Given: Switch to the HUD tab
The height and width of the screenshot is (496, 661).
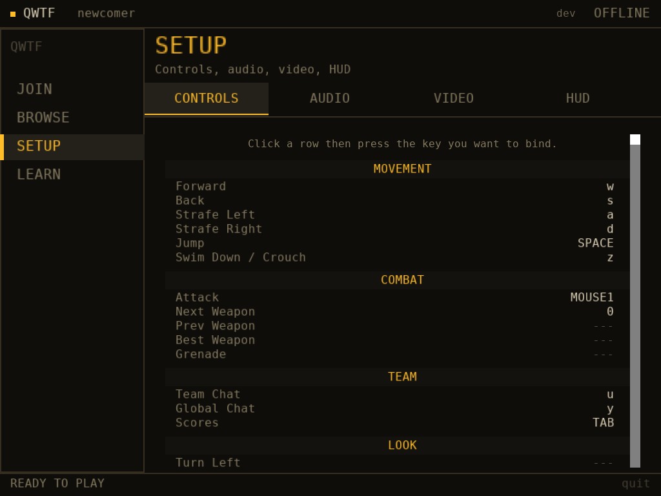Looking at the screenshot, I should point(578,98).
